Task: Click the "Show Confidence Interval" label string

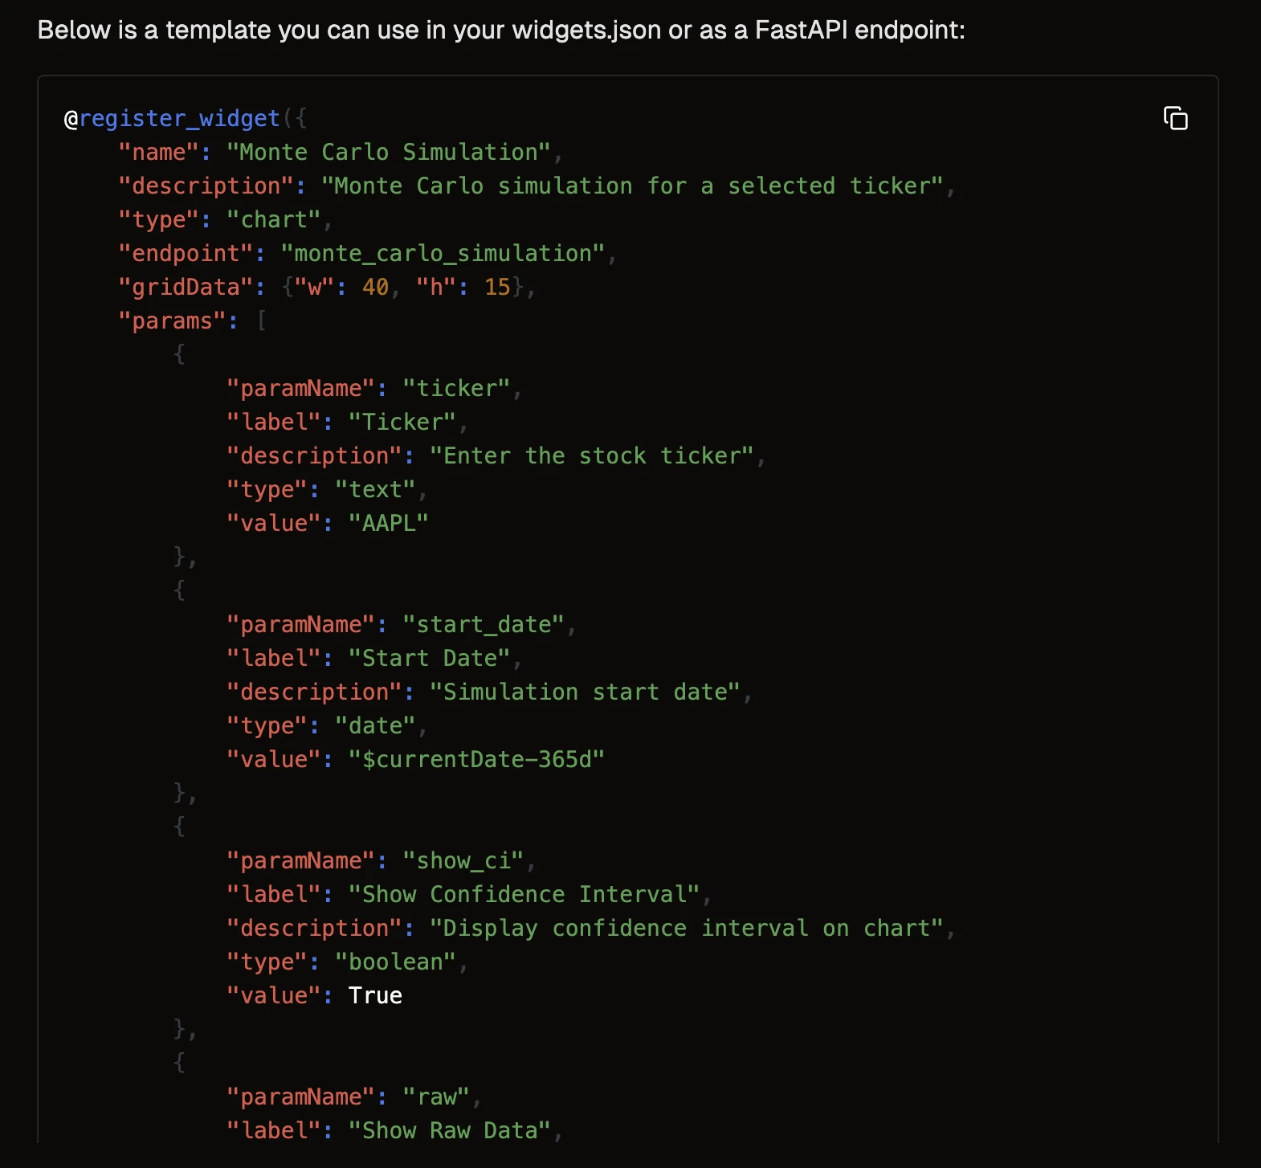Action: [524, 895]
